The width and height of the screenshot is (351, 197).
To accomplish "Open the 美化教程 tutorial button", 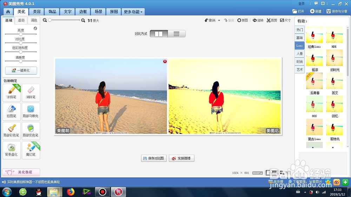I will click(21, 172).
